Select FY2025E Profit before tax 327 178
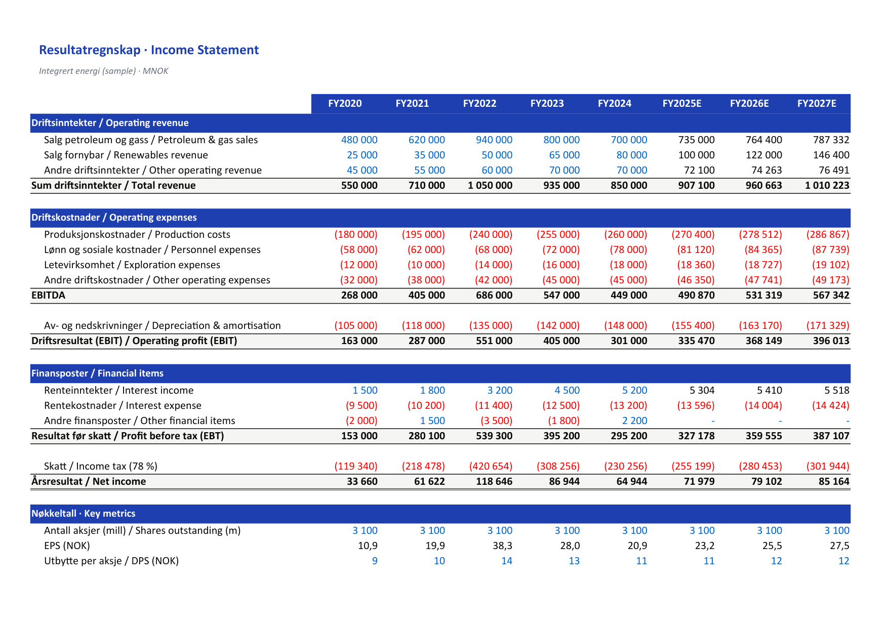Screen dimensions: 888x628 click(x=696, y=436)
